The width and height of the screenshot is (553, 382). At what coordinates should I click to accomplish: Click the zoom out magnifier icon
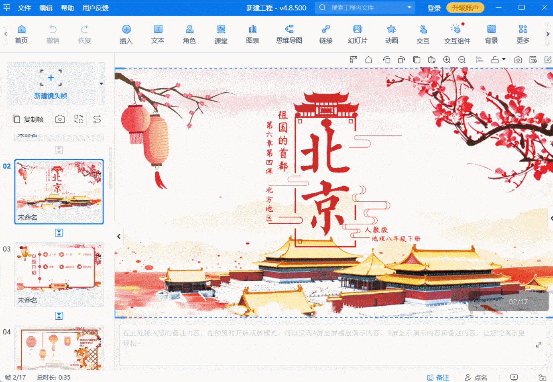tap(462, 60)
